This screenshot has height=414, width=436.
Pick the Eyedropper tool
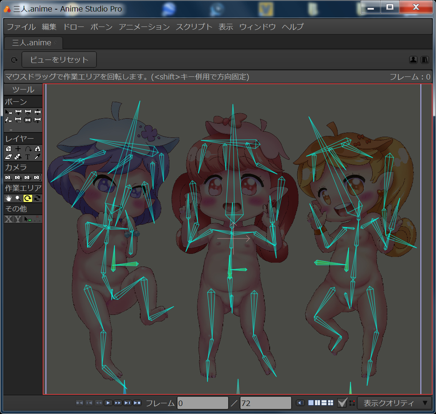point(37,157)
